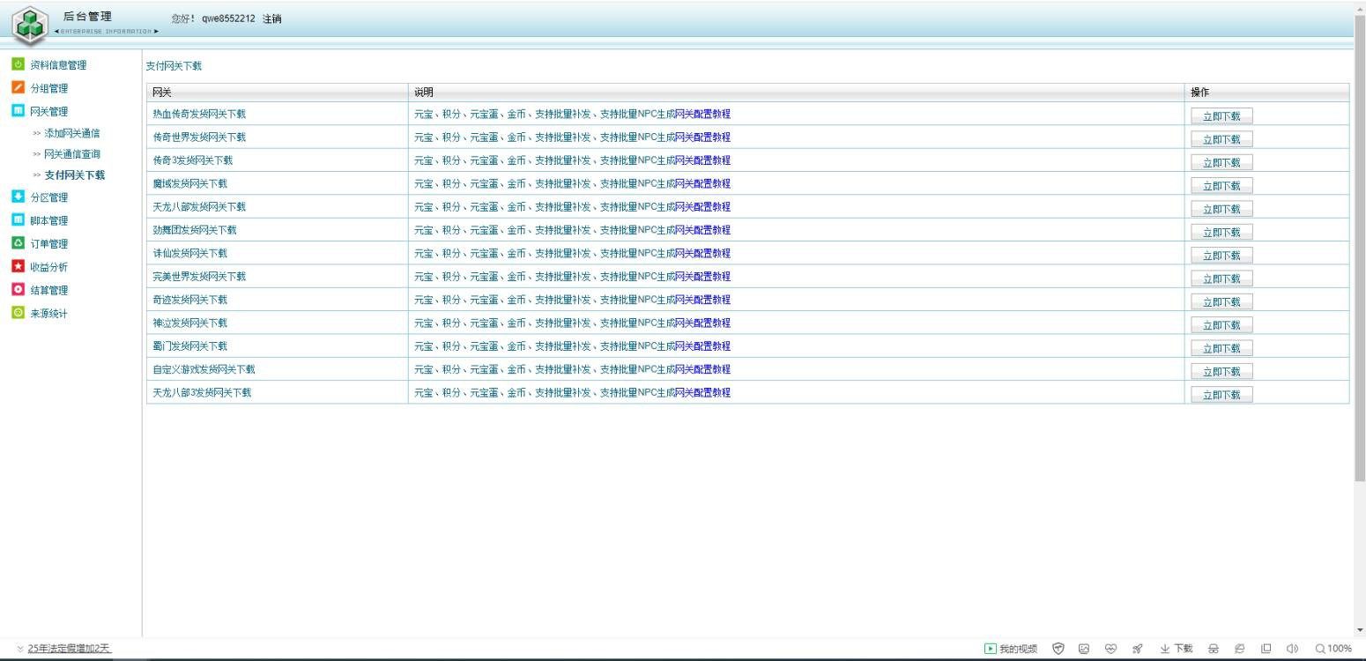
Task: Click the 奇迹发货网关下载 gateway name
Action: (189, 300)
